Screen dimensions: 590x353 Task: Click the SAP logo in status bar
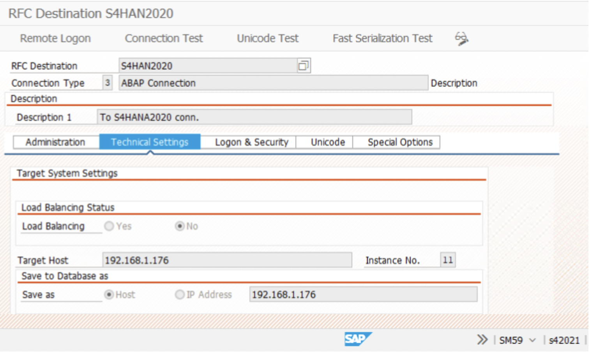[358, 339]
